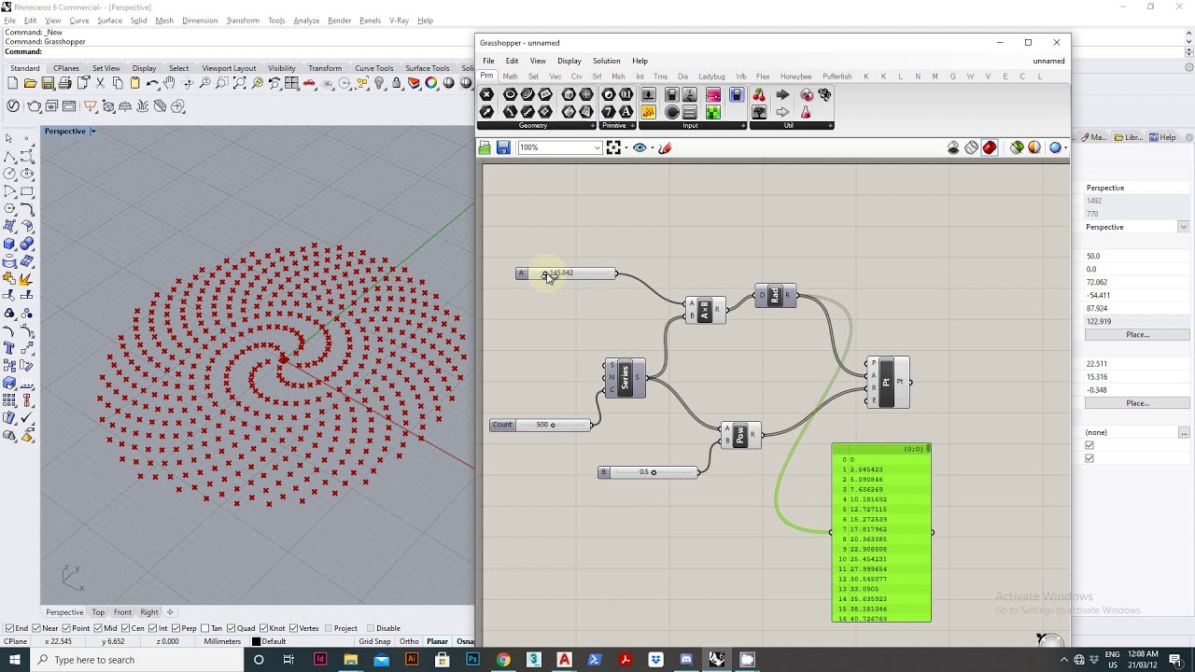The width and height of the screenshot is (1195, 672).
Task: Click the Zoom Extents icon in Grasshopper canvas toolbar
Action: click(613, 147)
